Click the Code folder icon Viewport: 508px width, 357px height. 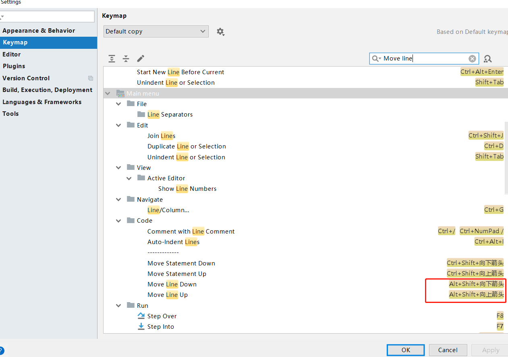point(131,220)
